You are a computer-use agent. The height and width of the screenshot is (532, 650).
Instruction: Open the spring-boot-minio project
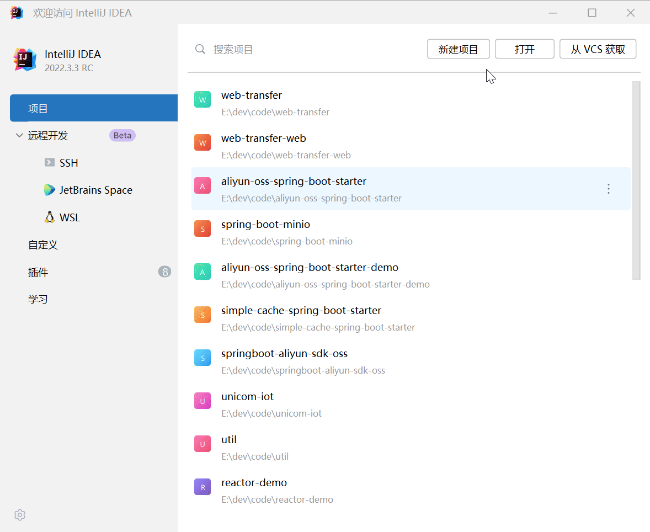[411, 232]
